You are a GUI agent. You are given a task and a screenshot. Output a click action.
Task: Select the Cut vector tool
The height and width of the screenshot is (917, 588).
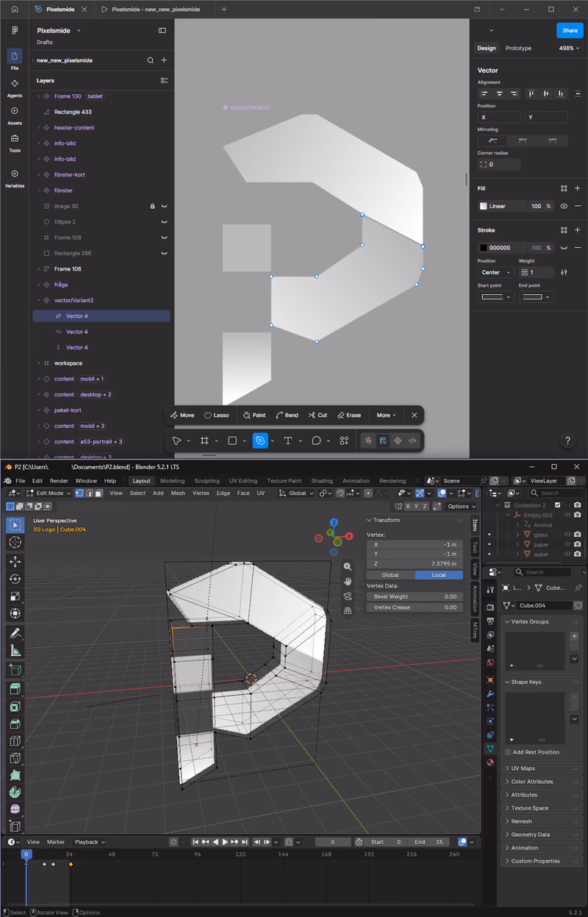tap(318, 415)
